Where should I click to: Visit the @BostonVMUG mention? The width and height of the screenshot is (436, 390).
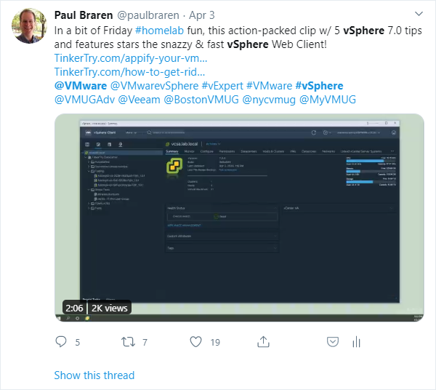pos(201,100)
